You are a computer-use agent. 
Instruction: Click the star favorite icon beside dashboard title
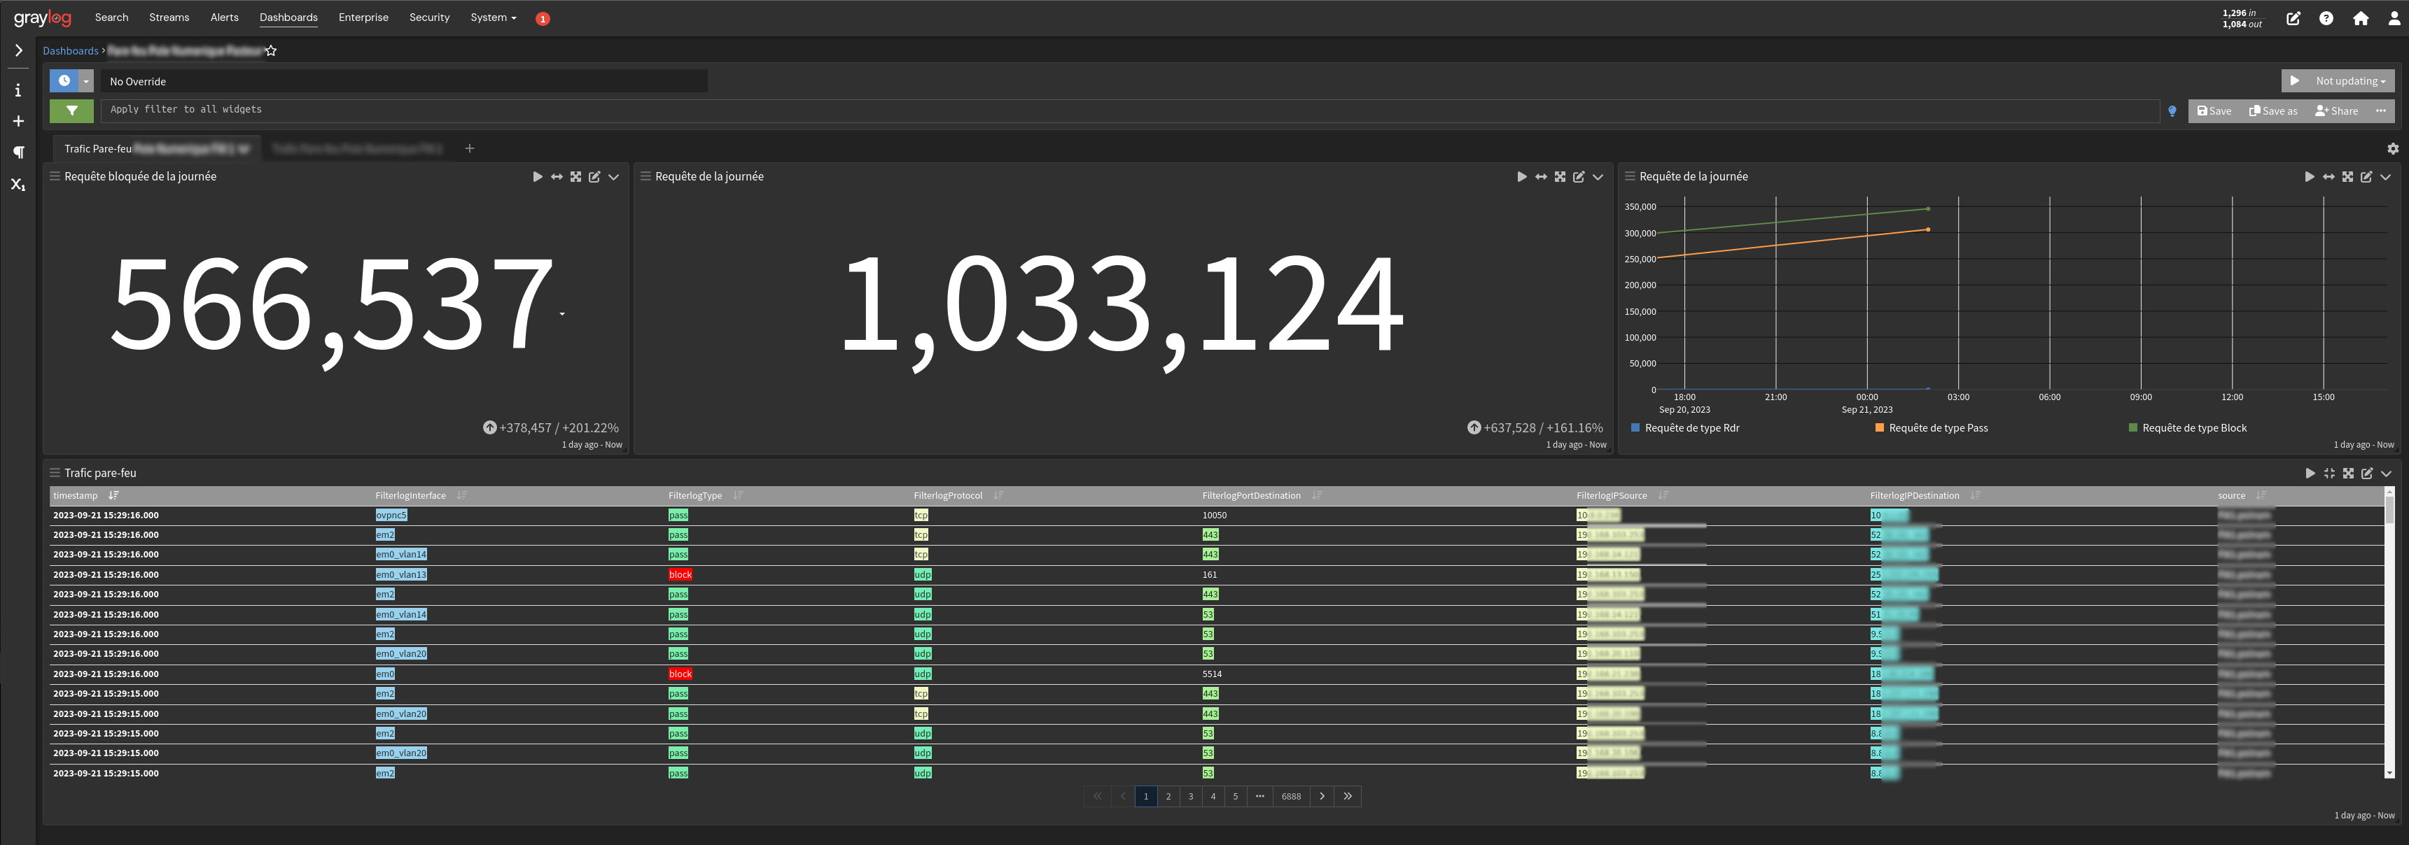[x=271, y=50]
